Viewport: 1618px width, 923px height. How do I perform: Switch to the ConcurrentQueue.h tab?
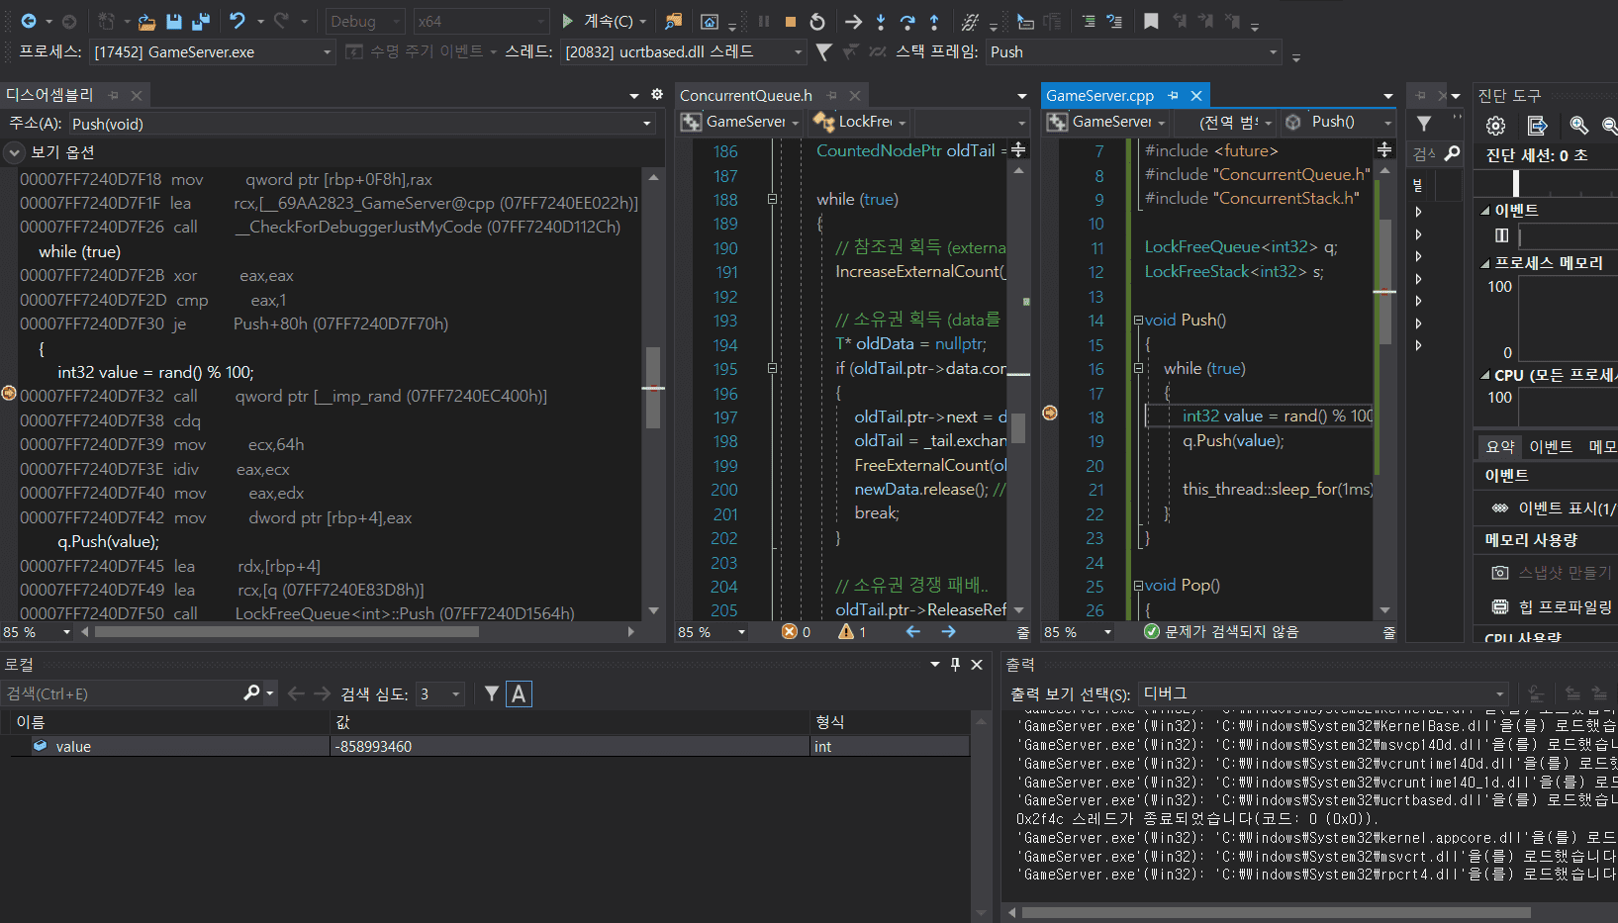tap(745, 96)
